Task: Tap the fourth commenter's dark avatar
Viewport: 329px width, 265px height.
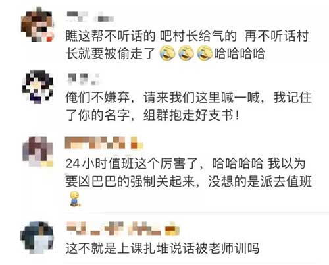Action: pos(37,237)
